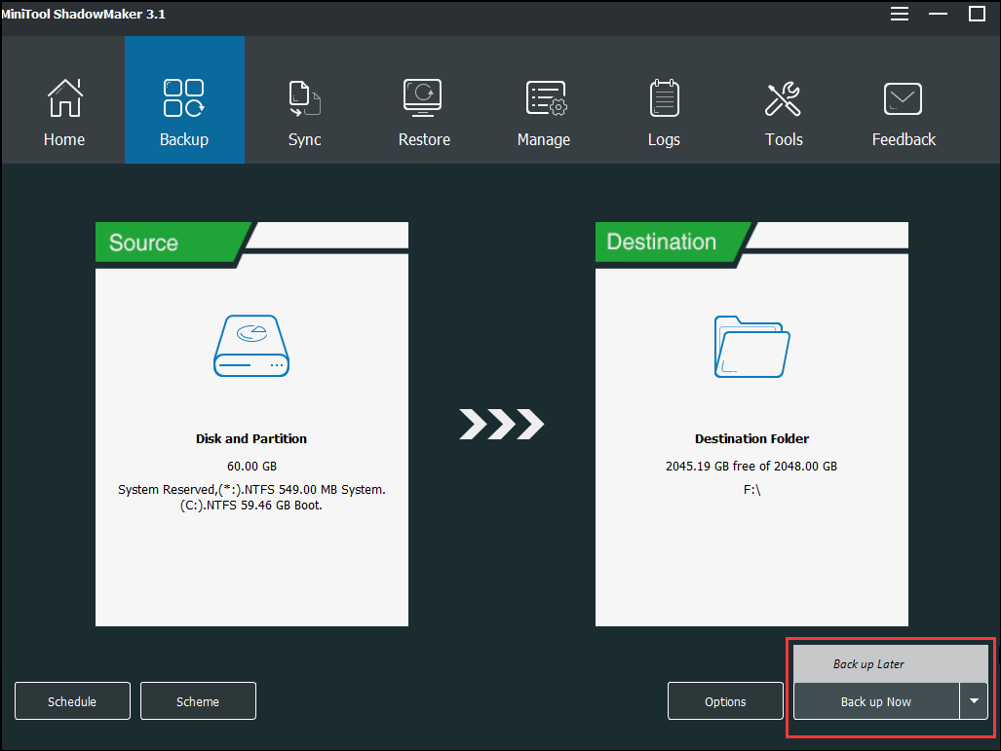Expand the Back up Now dropdown arrow
This screenshot has width=1001, height=751.
pyautogui.click(x=974, y=701)
